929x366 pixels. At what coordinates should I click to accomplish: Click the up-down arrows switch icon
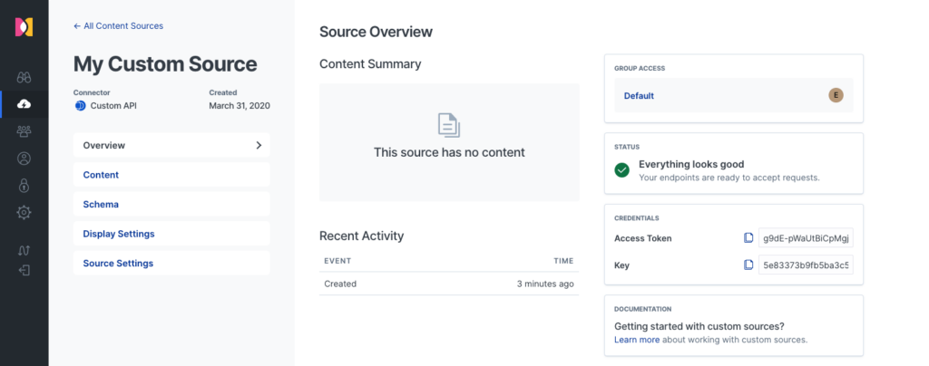coord(24,251)
